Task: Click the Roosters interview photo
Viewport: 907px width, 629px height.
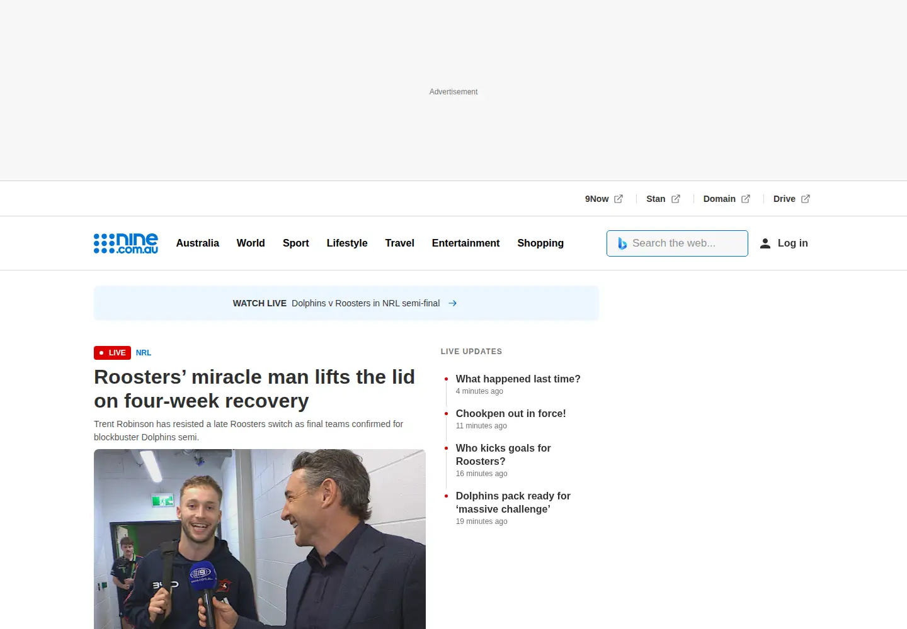Action: tap(260, 539)
